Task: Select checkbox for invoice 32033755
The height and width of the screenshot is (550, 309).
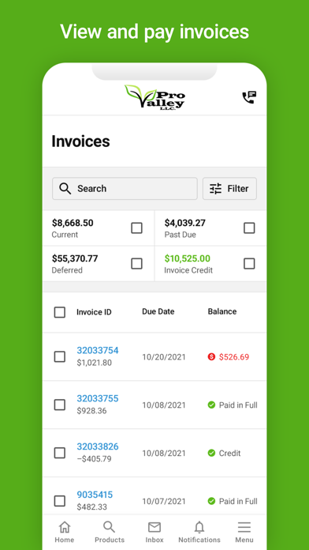Action: (59, 405)
